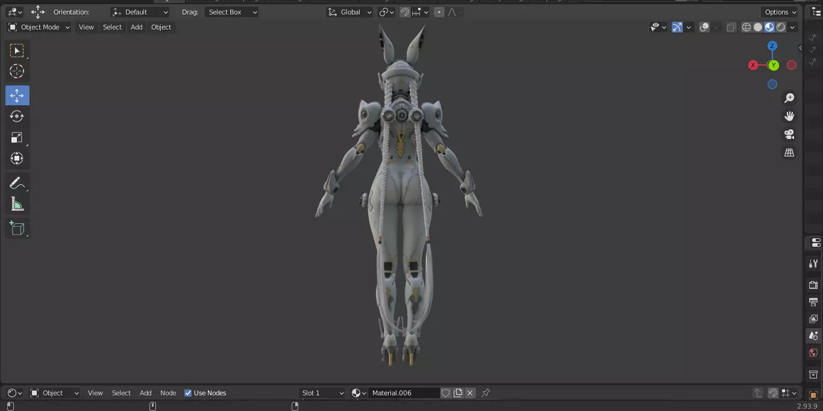Open Orientation Default dropdown
This screenshot has height=411, width=823.
[140, 12]
